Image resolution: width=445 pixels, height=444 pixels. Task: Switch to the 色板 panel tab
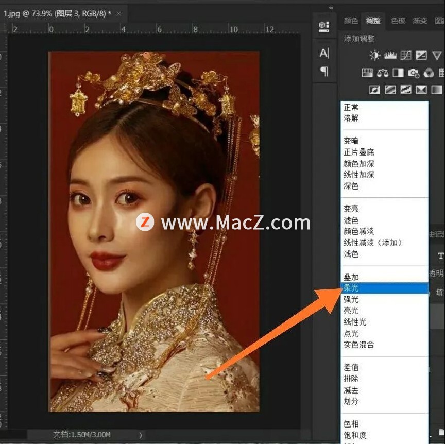(398, 21)
